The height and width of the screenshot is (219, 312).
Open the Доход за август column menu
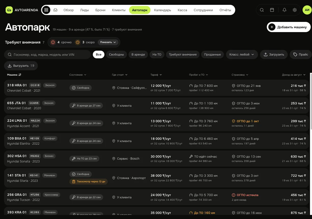tap(294, 75)
